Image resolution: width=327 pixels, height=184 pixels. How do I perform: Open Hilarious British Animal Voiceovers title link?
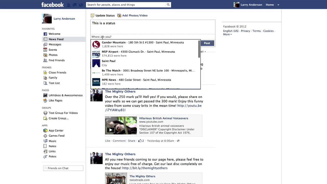point(163,118)
